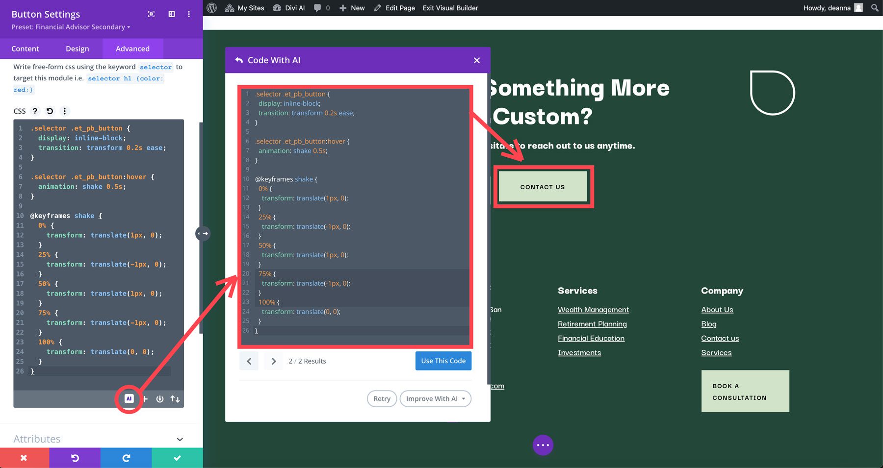Click the CSS help question mark icon
Screen dimensions: 883x468
[35, 111]
